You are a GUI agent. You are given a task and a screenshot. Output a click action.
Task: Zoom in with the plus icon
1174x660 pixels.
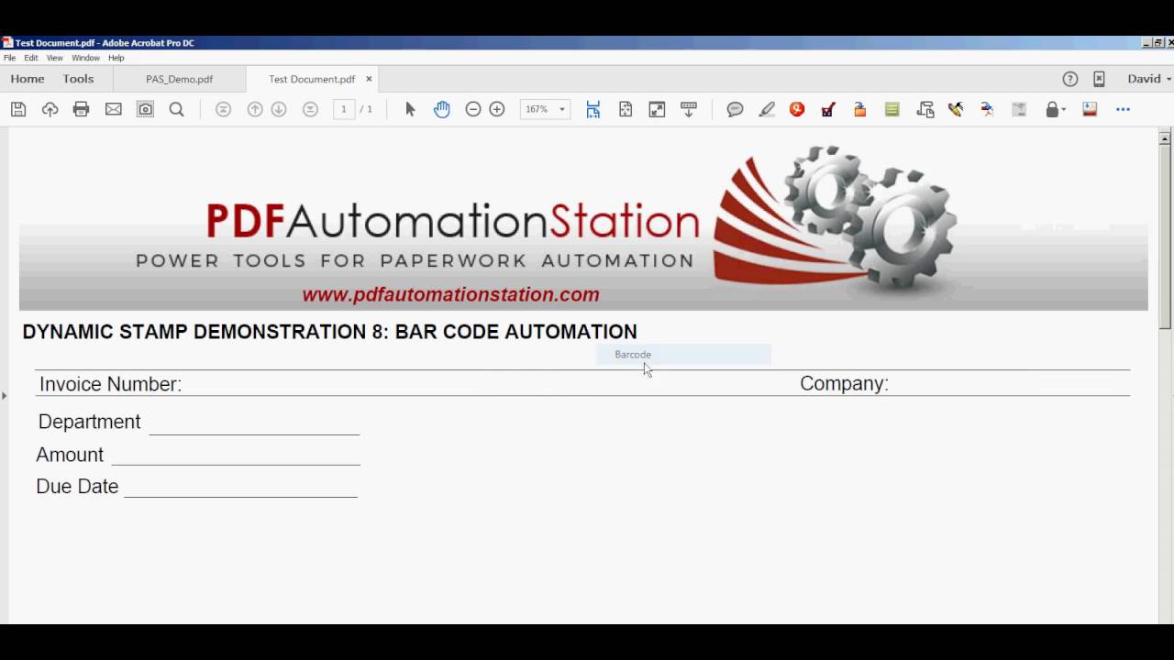[x=497, y=109]
